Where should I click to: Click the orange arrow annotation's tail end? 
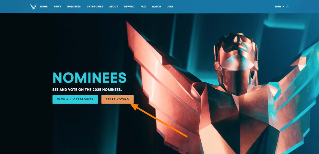coord(186,137)
